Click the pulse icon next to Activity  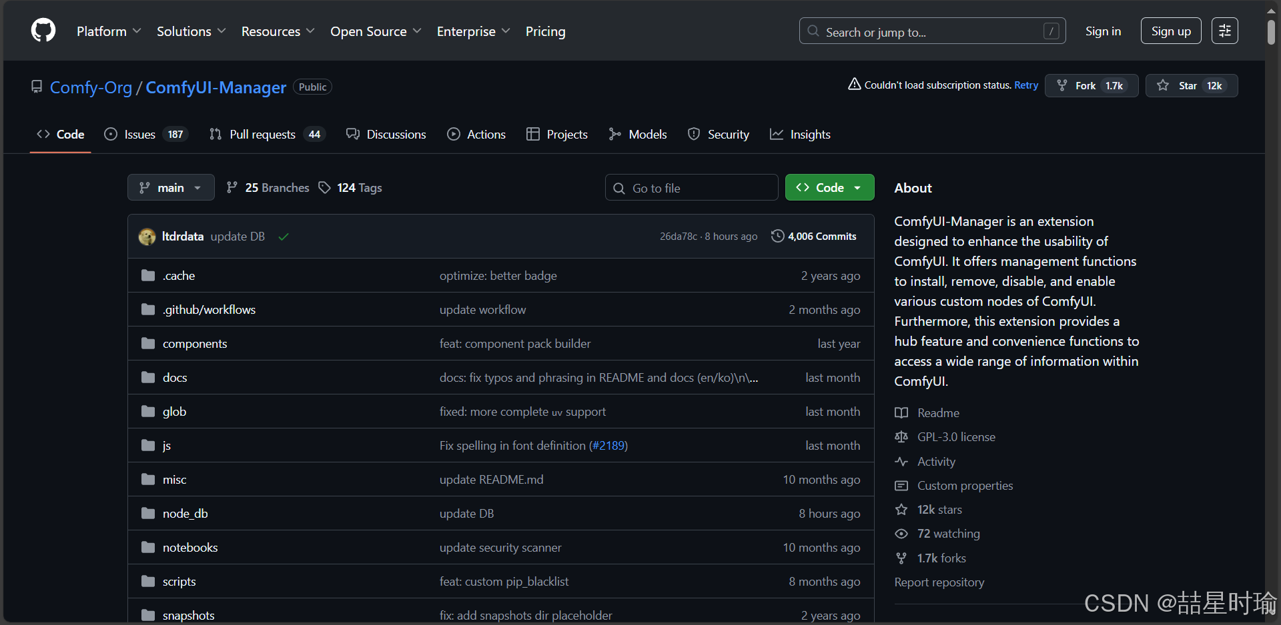(901, 461)
